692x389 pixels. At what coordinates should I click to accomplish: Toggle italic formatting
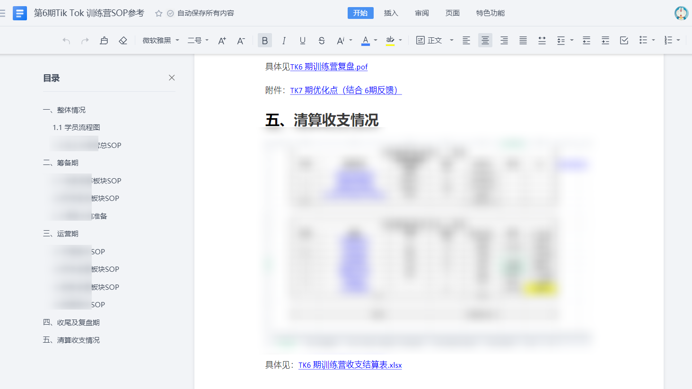pos(284,41)
